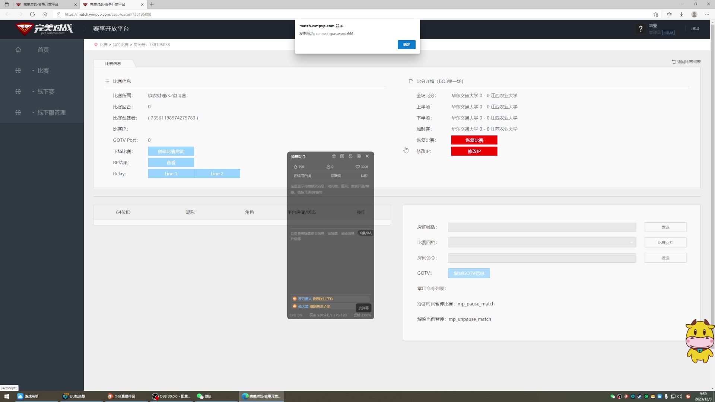Click the 发弹幕 button in 弹幕助手

tap(364, 308)
